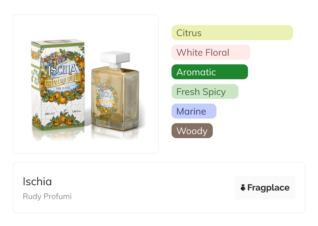318x226 pixels.
Task: Click the Fragplace perfume bottle icon
Action: pos(243,188)
